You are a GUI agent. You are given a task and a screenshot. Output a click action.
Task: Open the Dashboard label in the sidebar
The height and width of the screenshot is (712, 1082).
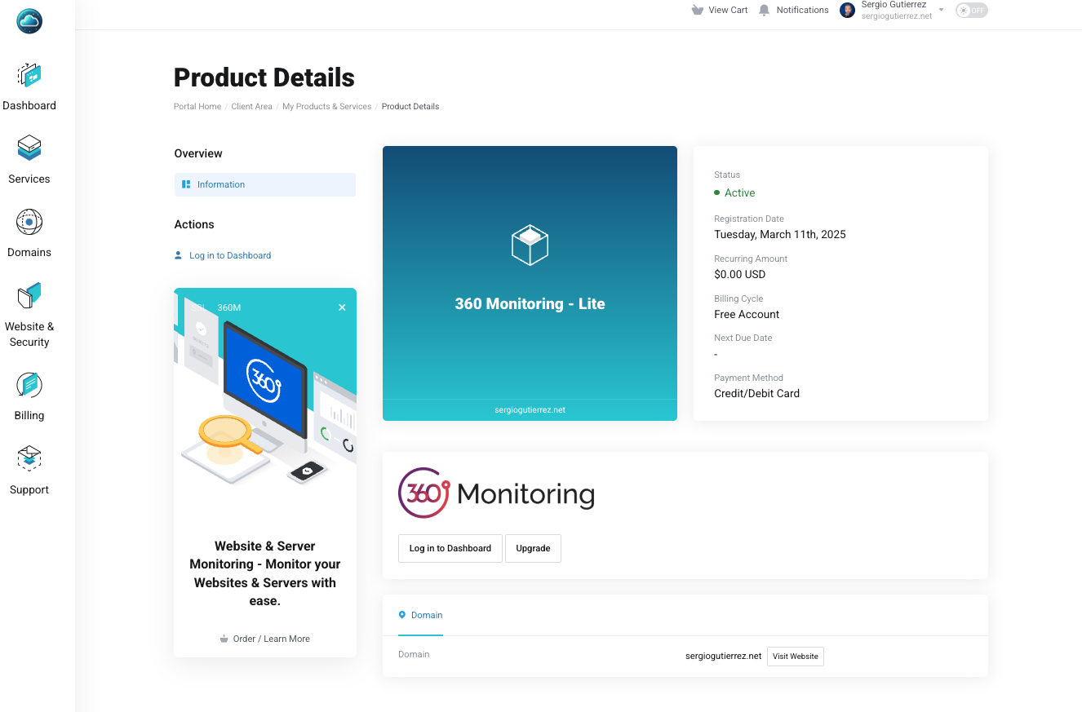pos(29,105)
